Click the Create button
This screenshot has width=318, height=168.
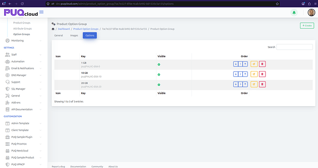tap(307, 25)
